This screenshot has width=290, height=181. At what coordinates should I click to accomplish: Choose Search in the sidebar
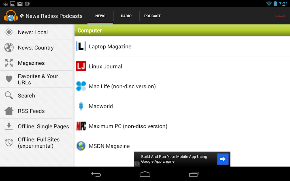click(x=36, y=96)
